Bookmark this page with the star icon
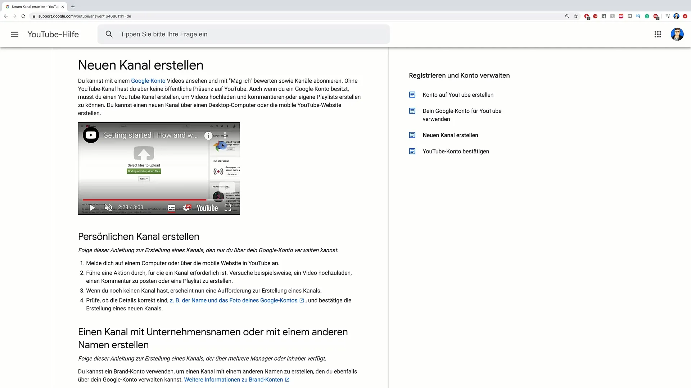This screenshot has height=388, width=691. [x=576, y=16]
